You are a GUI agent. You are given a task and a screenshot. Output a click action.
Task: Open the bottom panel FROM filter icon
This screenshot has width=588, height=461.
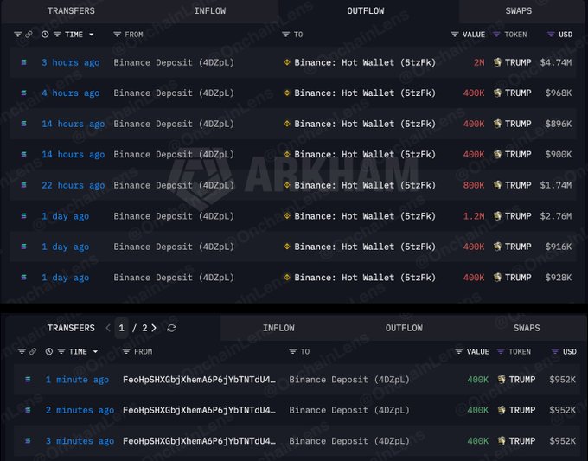point(126,351)
